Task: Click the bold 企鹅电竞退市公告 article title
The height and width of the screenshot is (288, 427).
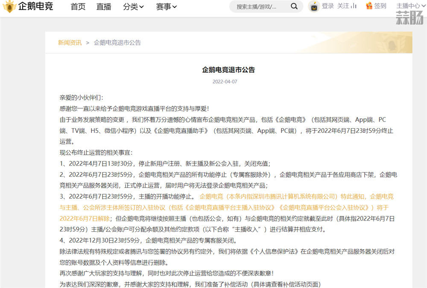Action: [x=228, y=70]
